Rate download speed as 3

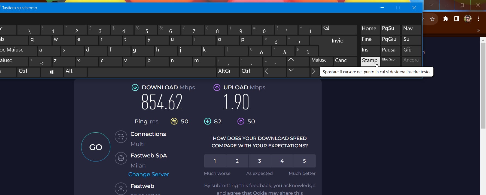coord(260,161)
